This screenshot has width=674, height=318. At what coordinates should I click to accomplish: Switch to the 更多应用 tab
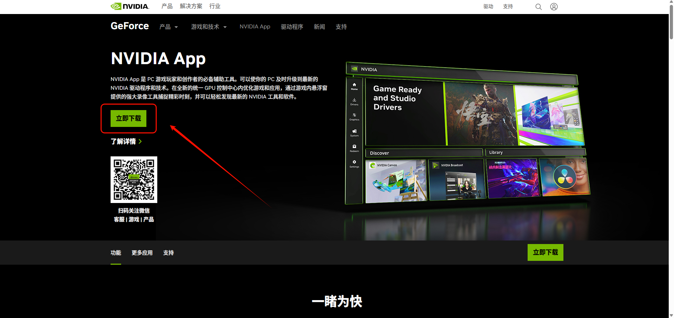tap(142, 252)
